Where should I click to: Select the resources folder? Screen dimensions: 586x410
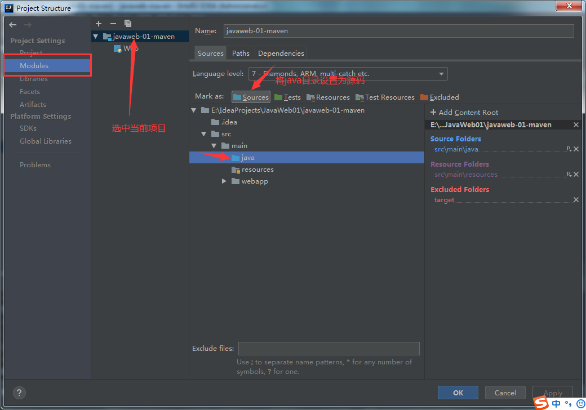pyautogui.click(x=252, y=170)
